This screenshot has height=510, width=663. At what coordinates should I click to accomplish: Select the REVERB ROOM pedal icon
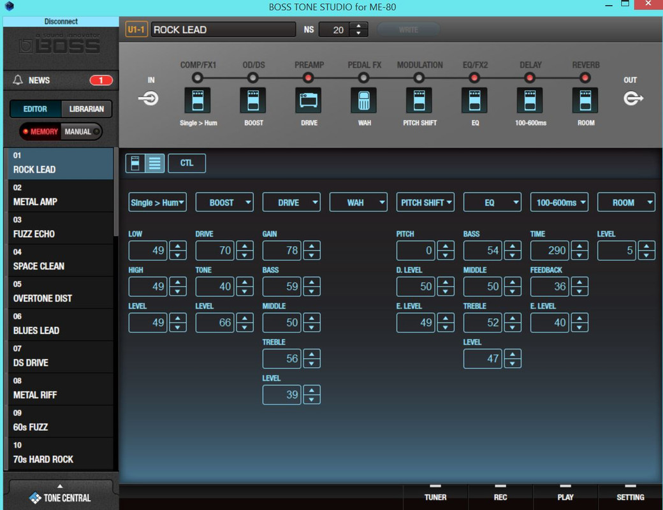point(585,100)
